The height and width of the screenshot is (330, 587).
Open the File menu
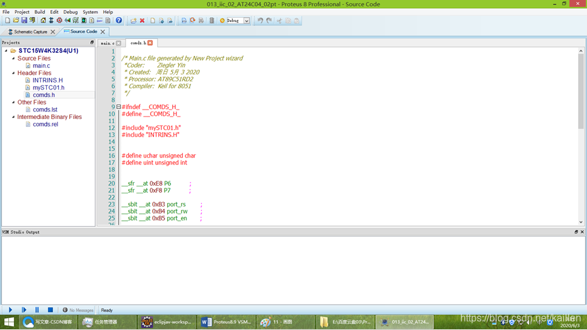6,12
